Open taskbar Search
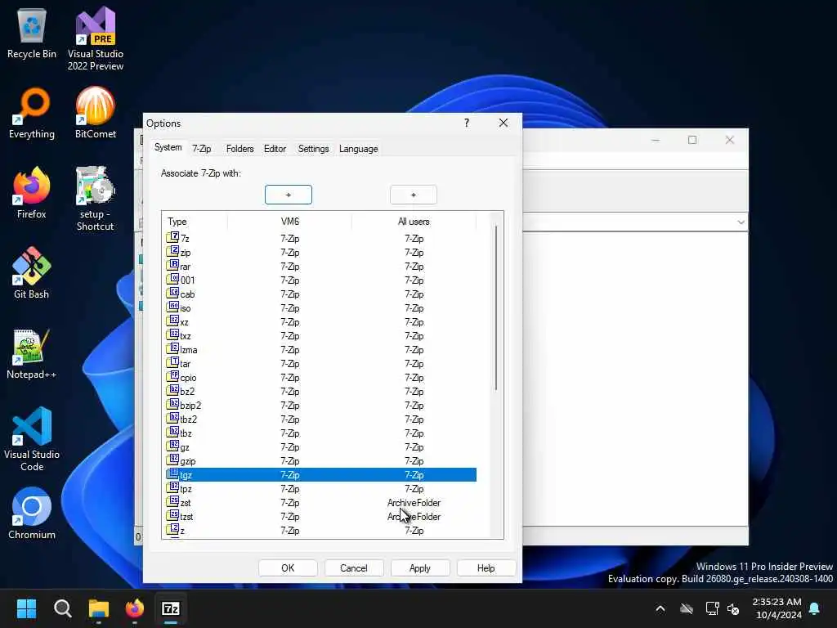837x628 pixels. pyautogui.click(x=62, y=608)
